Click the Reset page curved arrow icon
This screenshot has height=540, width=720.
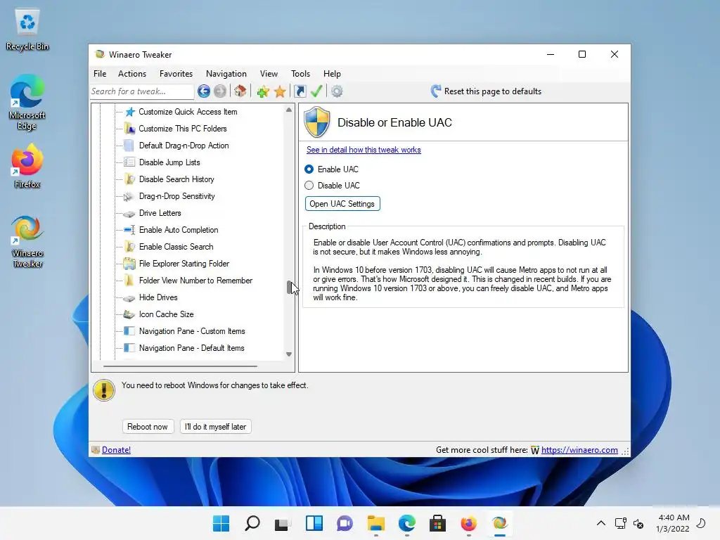436,91
